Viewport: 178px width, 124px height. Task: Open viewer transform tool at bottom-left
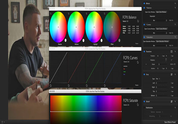(2, 122)
